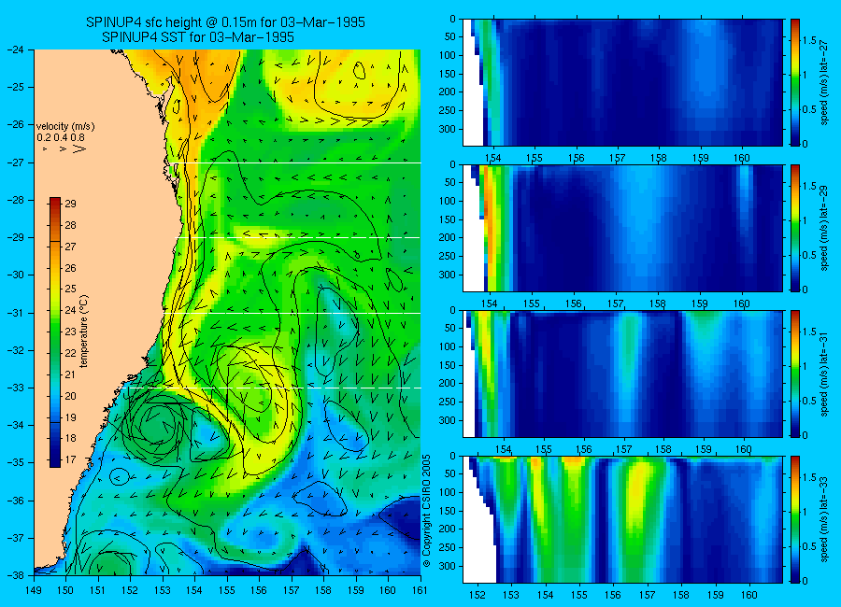841x607 pixels.
Task: Click the '24' tick on the temperature scale
Action: pos(70,310)
